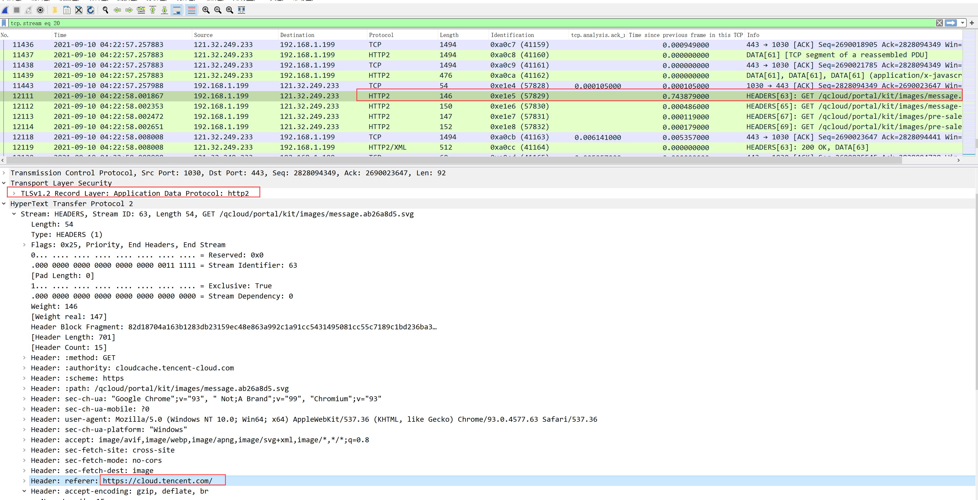Screen dimensions: 978x500
Task: Sort by Source column header
Action: pos(235,35)
